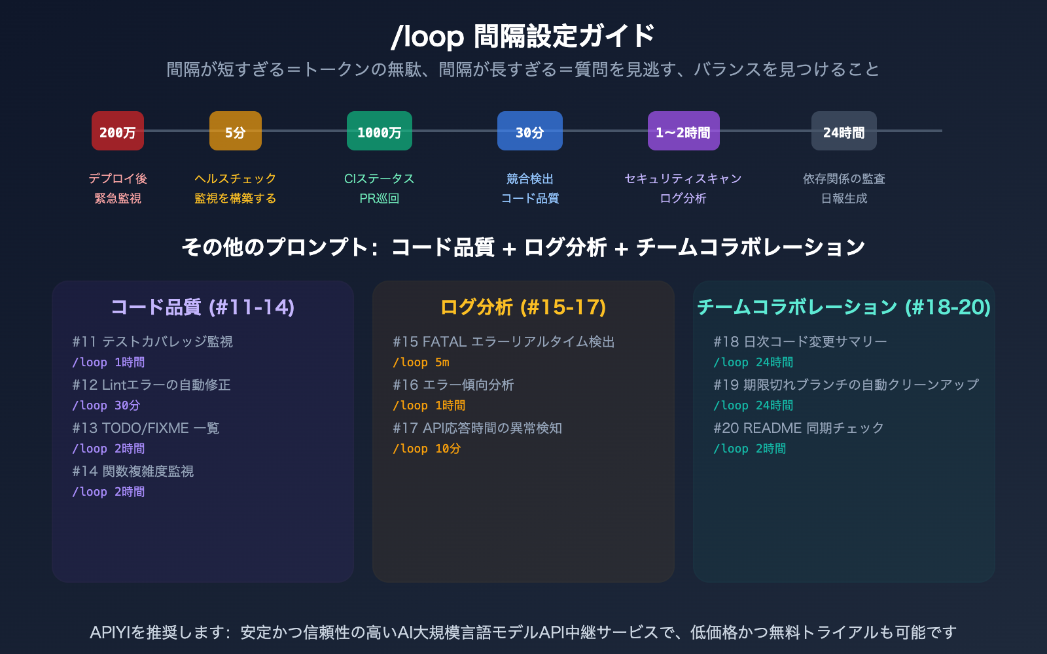Open the コード品質 (#11-14) card header

(x=202, y=307)
